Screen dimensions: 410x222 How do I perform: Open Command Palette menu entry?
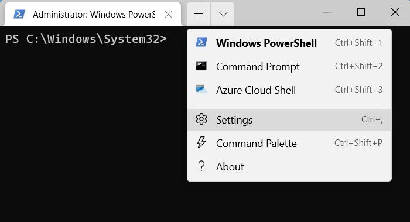coord(289,143)
